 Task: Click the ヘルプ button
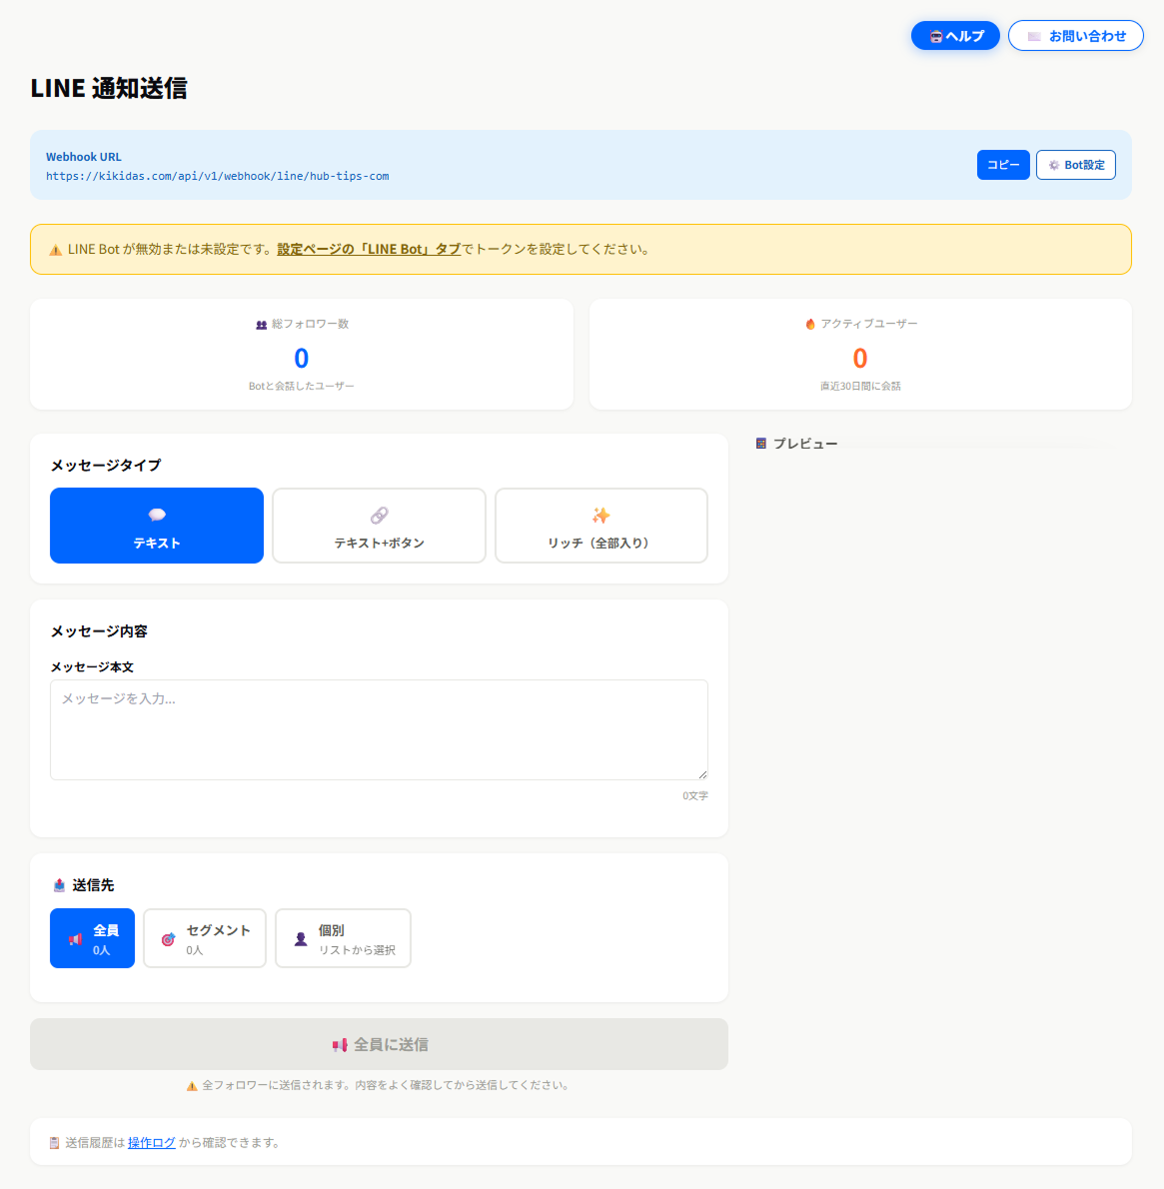[954, 35]
